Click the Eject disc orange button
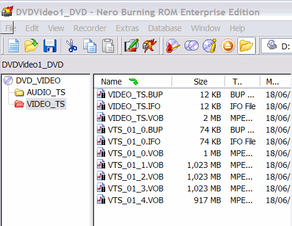The width and height of the screenshot is (292, 226). [x=227, y=46]
